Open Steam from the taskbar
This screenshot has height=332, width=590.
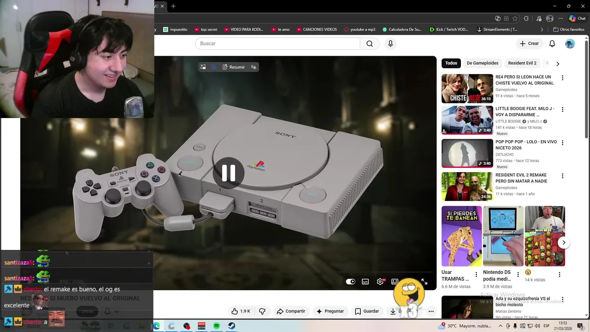(x=232, y=326)
